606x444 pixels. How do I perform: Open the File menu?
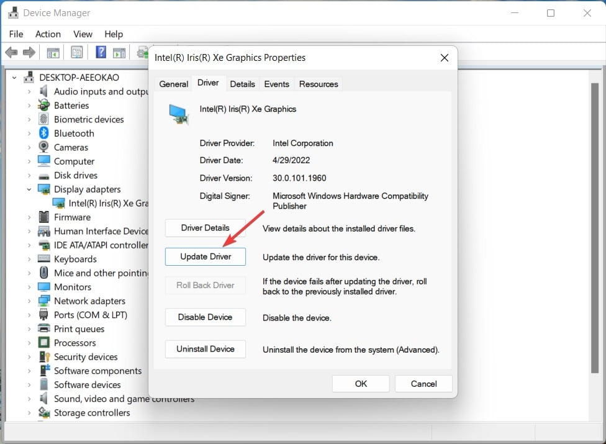pos(16,34)
